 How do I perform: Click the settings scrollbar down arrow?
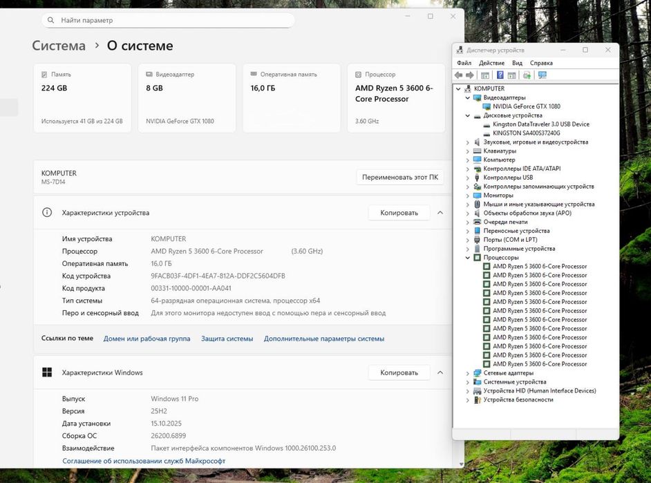point(461,464)
